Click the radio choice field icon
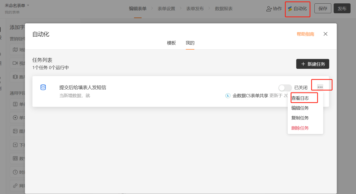This screenshot has width=356, height=194. tap(15, 118)
